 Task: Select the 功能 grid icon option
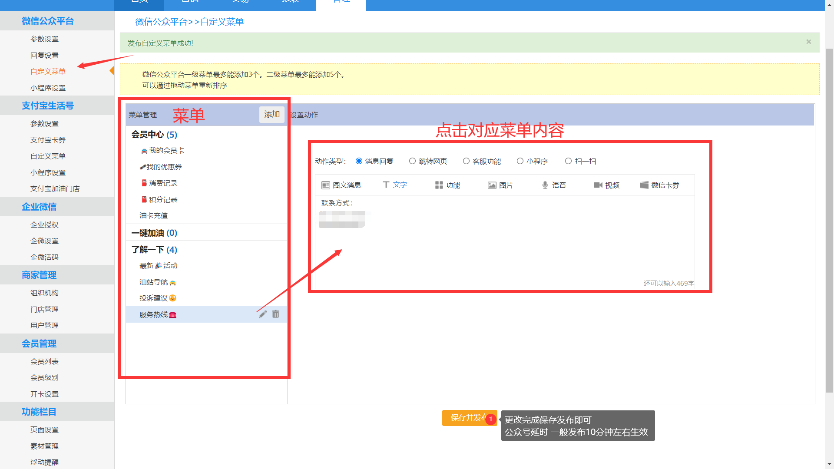439,185
